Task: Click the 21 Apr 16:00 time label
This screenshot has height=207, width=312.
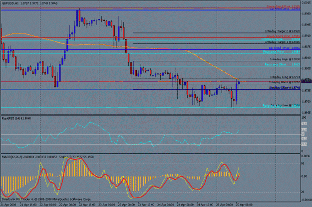Action: point(28,205)
